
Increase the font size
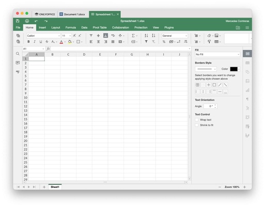(x=74, y=36)
